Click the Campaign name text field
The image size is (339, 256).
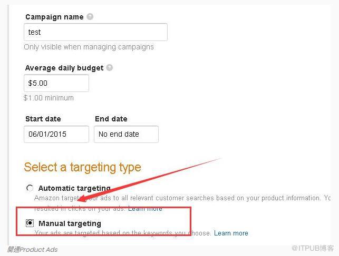[x=95, y=32]
